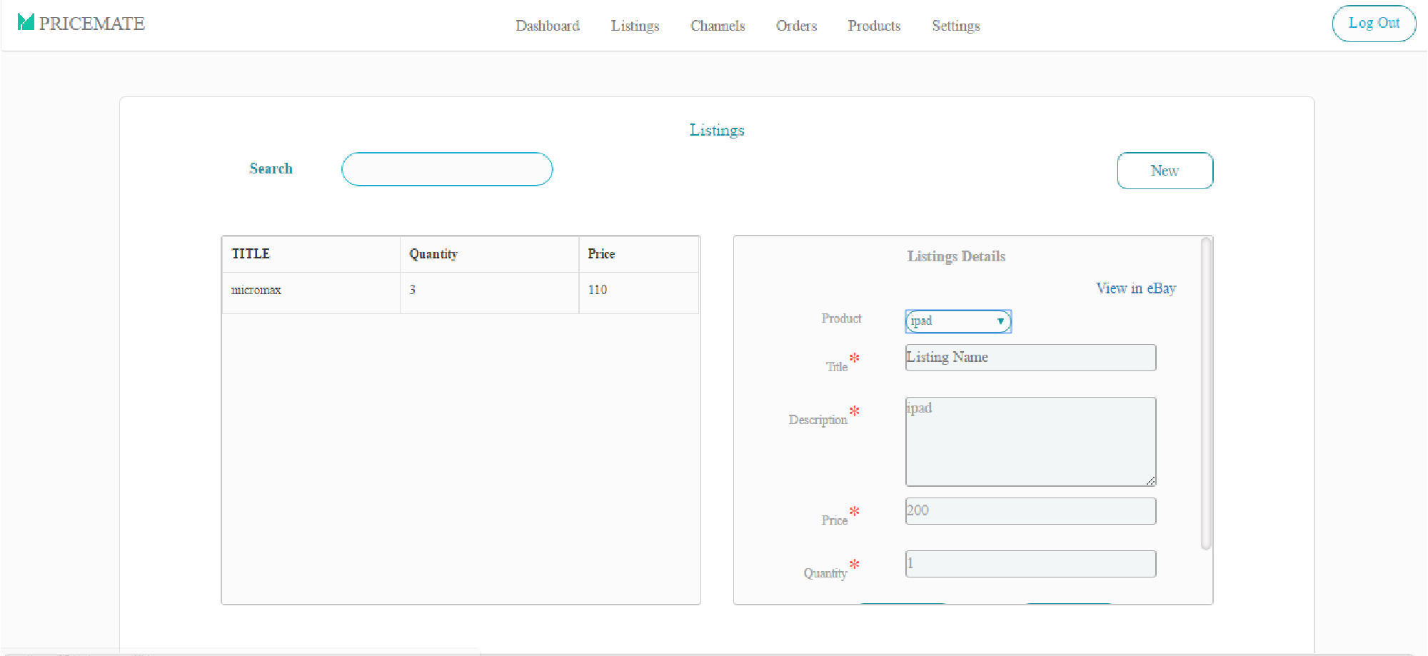This screenshot has height=656, width=1428.
Task: Open the View in eBay link
Action: pos(1135,288)
